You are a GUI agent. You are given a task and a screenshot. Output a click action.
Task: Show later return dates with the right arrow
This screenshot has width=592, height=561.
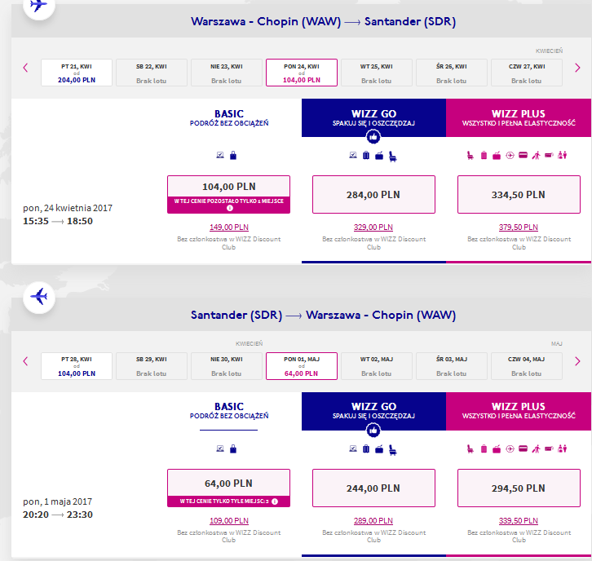tap(577, 361)
